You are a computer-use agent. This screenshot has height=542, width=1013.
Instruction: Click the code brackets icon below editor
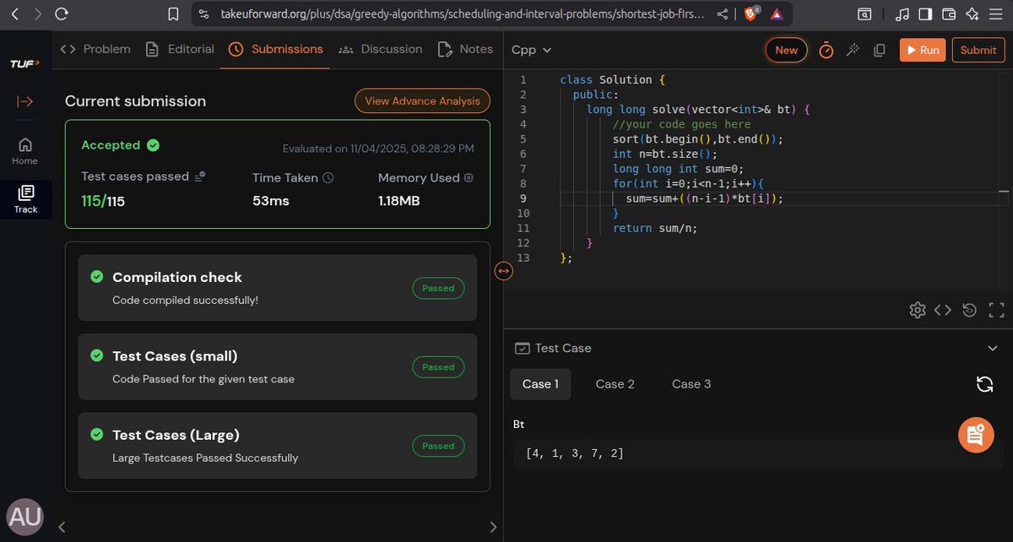click(943, 310)
